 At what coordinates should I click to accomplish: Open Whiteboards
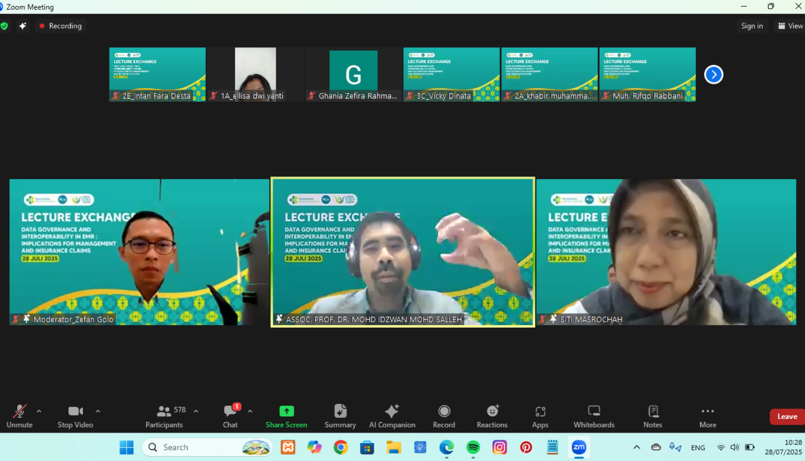594,416
